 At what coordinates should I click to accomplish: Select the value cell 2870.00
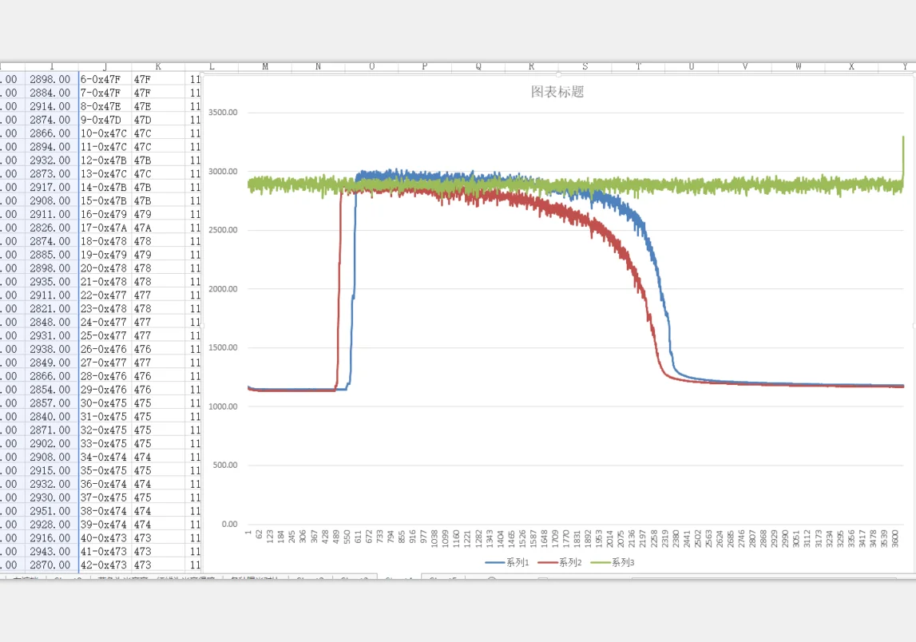point(51,565)
